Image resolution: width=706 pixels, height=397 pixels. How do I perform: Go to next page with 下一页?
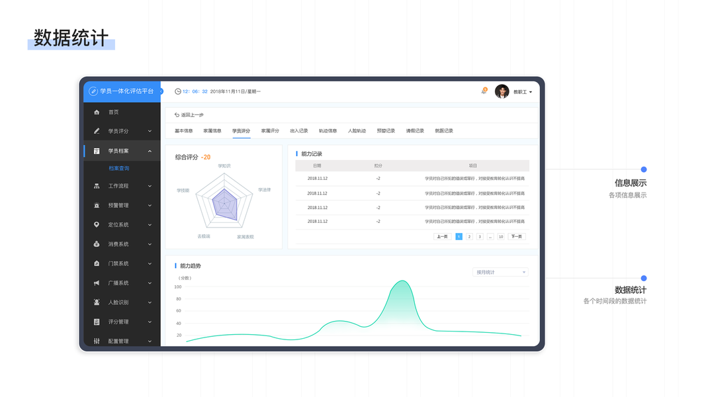tap(517, 236)
